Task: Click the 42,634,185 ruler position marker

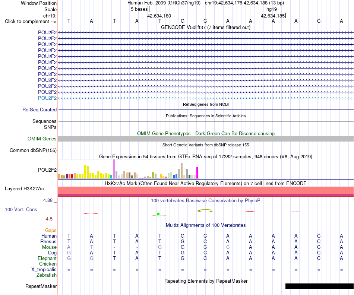Action: 273,16
